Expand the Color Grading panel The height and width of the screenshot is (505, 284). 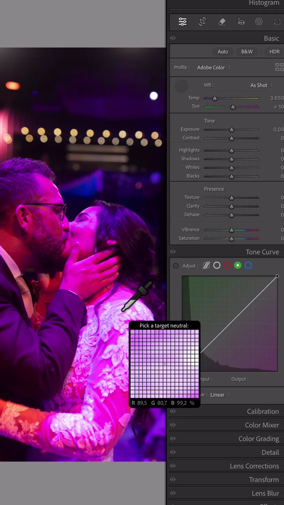click(x=259, y=439)
